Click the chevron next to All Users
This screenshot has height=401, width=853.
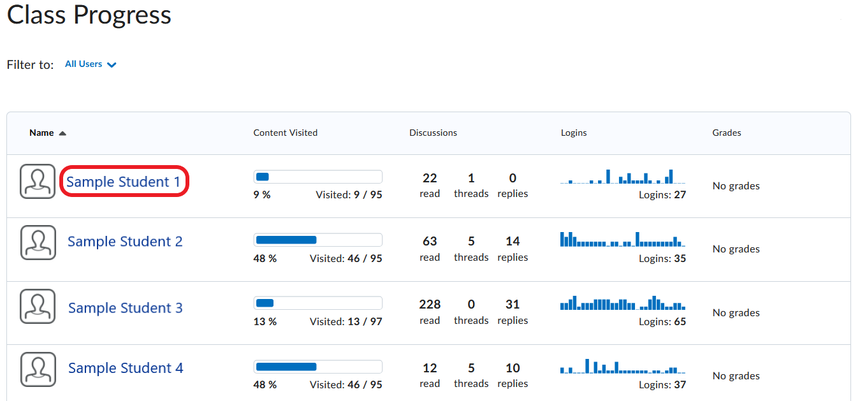[112, 64]
